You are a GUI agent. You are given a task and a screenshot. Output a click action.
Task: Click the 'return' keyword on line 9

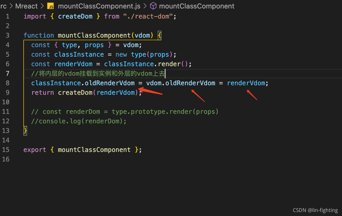(42, 93)
